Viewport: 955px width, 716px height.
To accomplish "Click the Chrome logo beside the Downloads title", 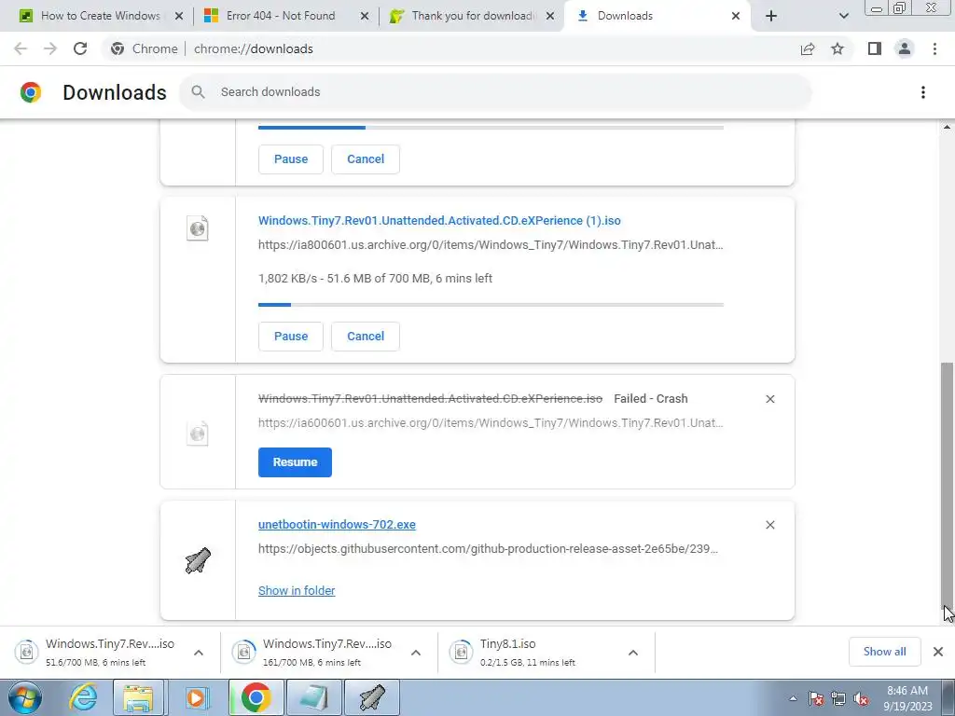I will pyautogui.click(x=31, y=92).
